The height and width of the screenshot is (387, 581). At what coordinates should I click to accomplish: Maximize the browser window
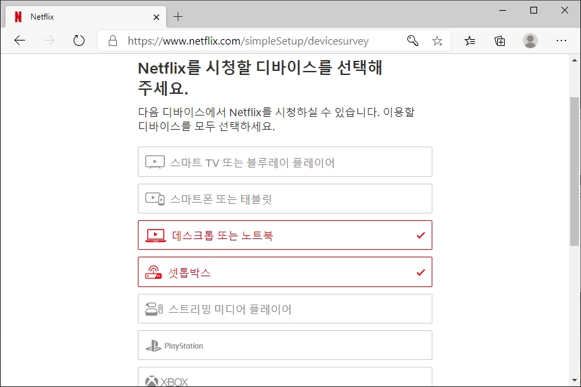[534, 10]
